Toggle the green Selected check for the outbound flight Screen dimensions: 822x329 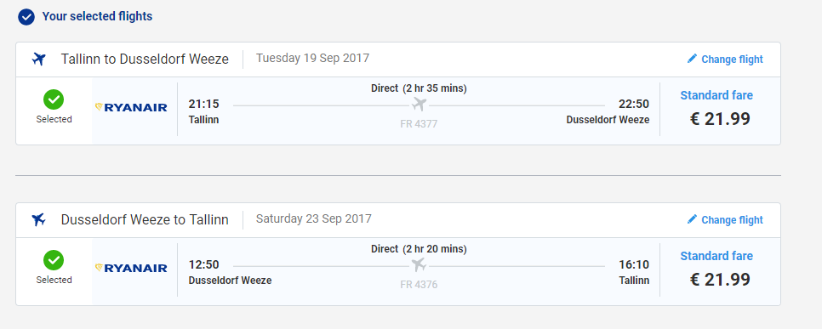54,99
